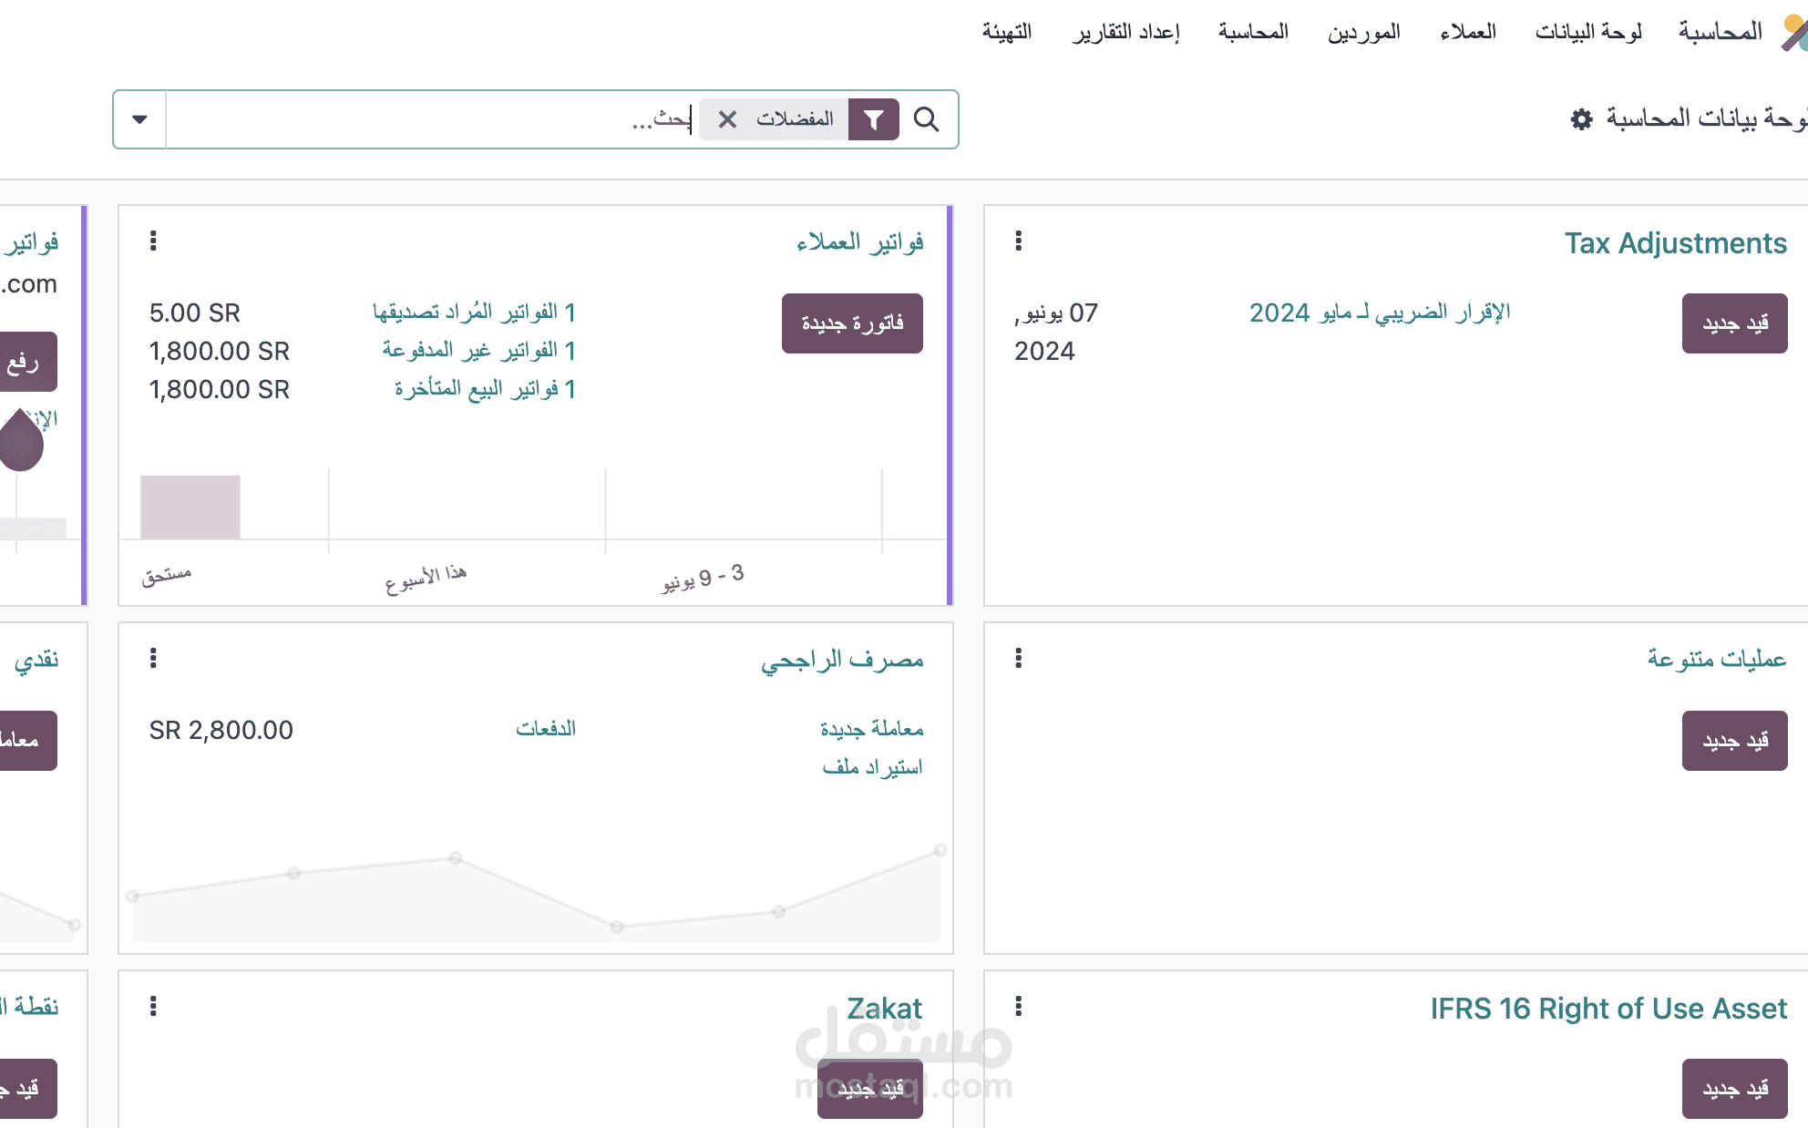Open kebab menu on عمليات متنوعة card
The image size is (1808, 1128).
point(1018,659)
